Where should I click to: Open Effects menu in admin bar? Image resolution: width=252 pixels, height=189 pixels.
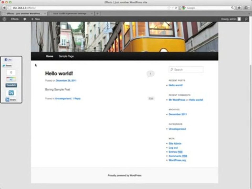[x=15, y=19]
